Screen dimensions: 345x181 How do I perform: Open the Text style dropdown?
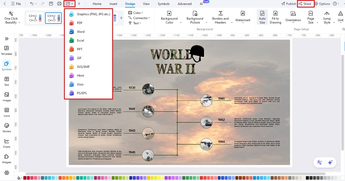click(x=135, y=23)
